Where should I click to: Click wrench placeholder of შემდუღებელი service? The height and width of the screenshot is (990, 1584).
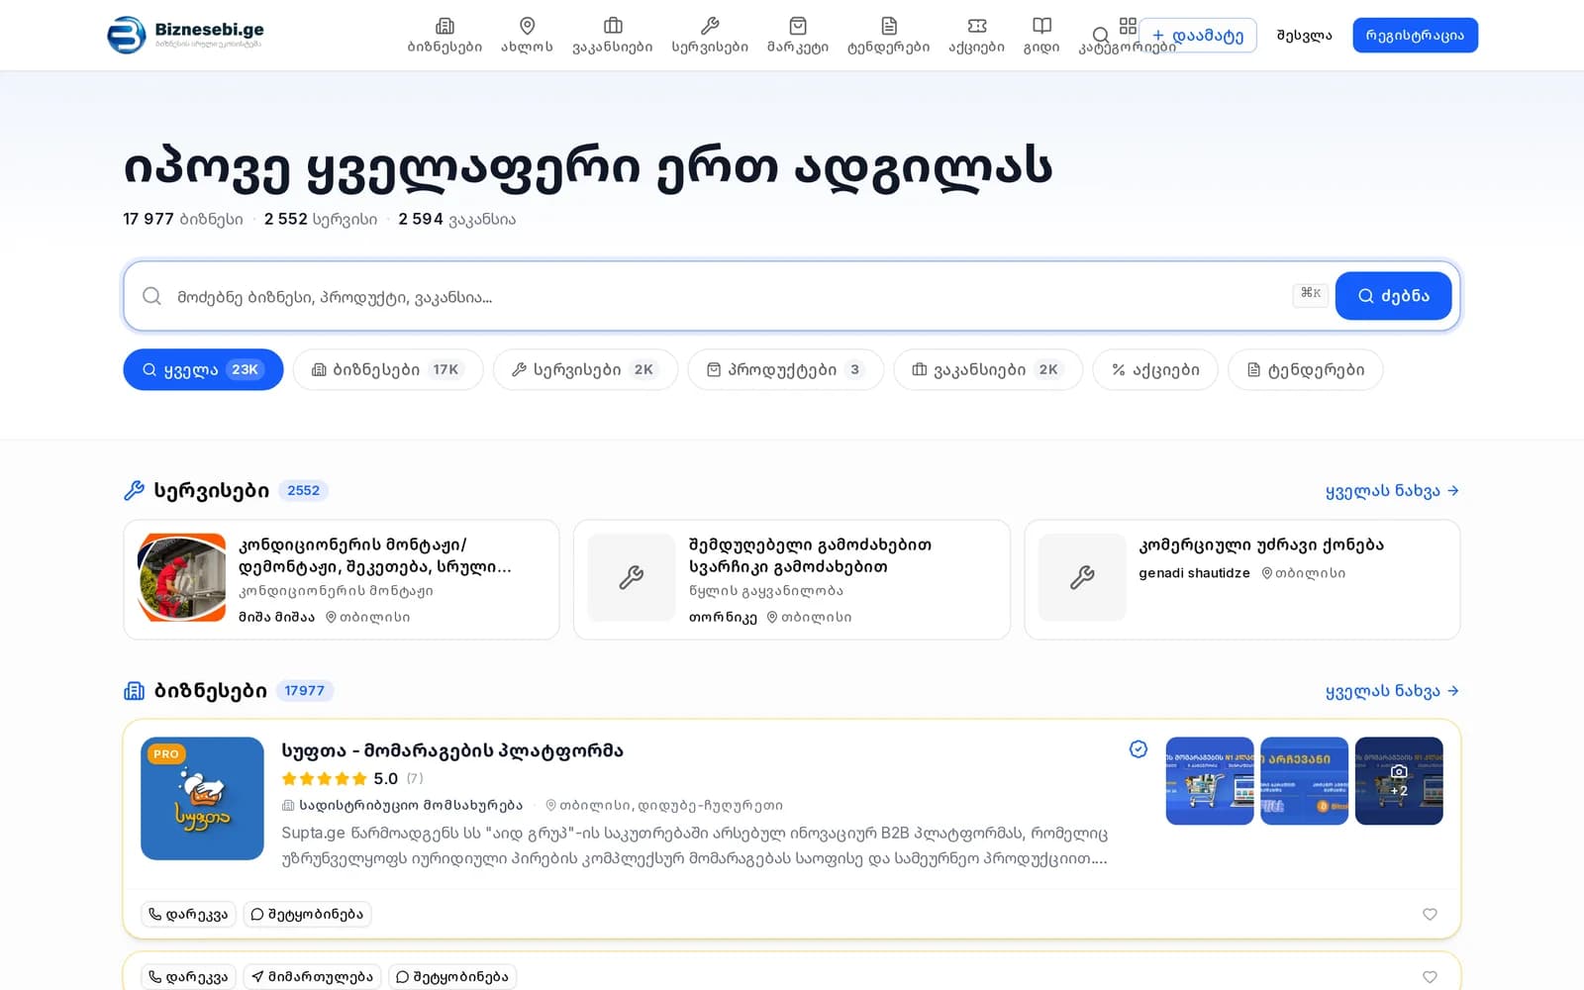coord(632,577)
